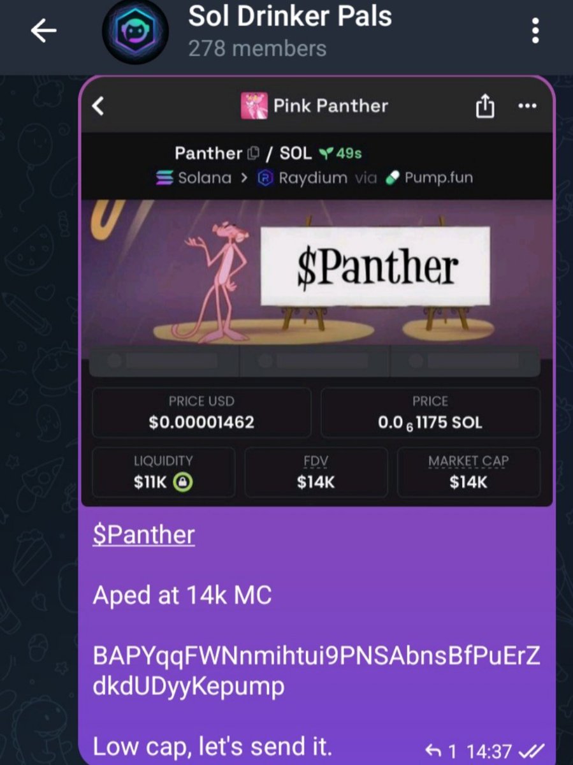Open the three-dot chat options menu
The image size is (573, 765).
[x=535, y=31]
